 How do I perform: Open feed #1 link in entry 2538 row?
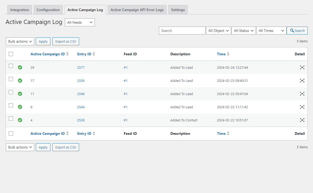126,120
